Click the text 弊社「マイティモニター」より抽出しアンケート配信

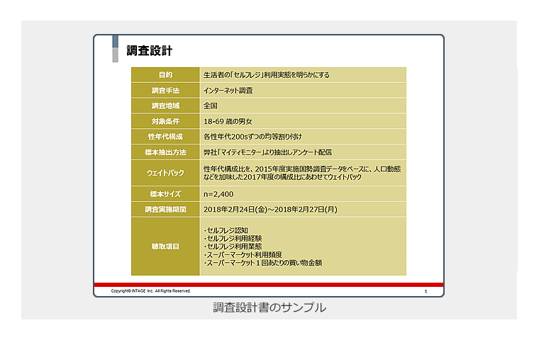click(x=267, y=152)
